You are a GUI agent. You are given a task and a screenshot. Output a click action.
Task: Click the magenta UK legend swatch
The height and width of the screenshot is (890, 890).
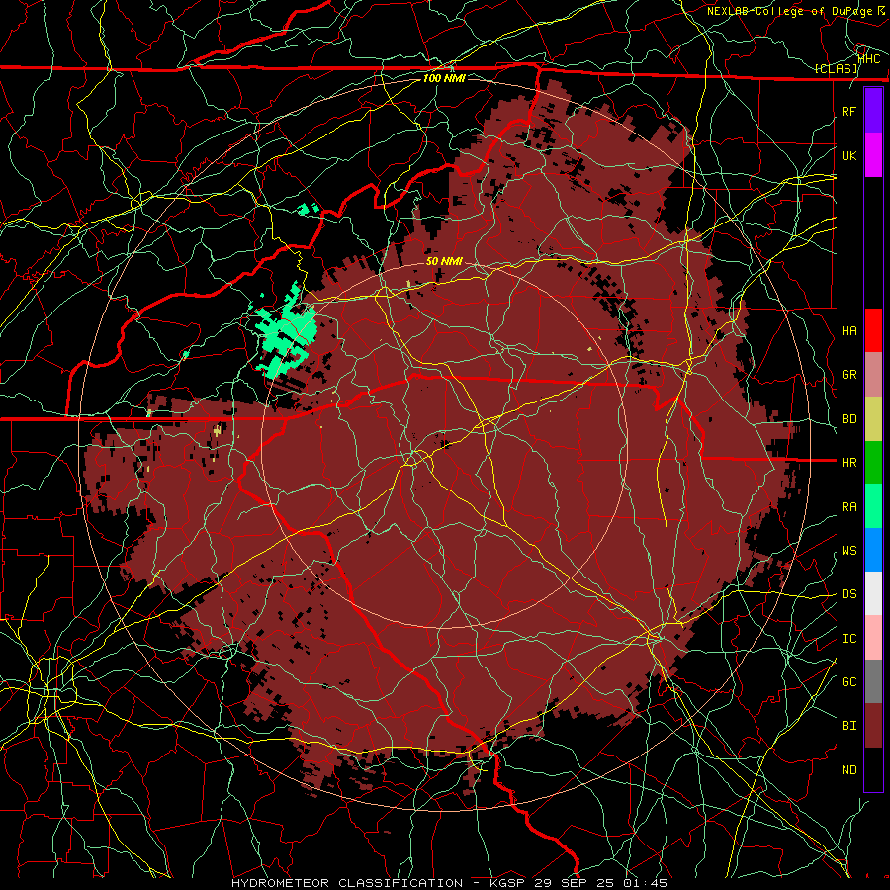873,155
